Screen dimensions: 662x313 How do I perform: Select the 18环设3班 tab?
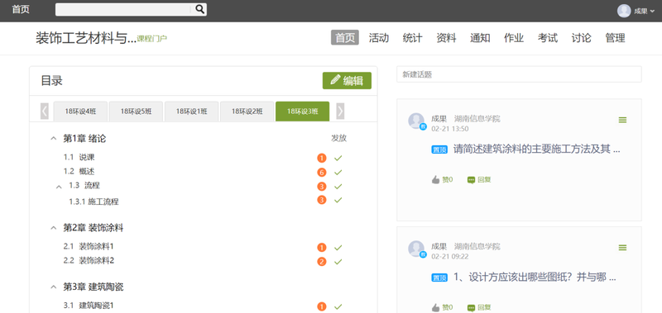coord(302,111)
